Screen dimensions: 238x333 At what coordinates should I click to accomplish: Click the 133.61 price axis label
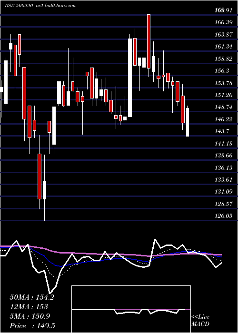(223, 180)
